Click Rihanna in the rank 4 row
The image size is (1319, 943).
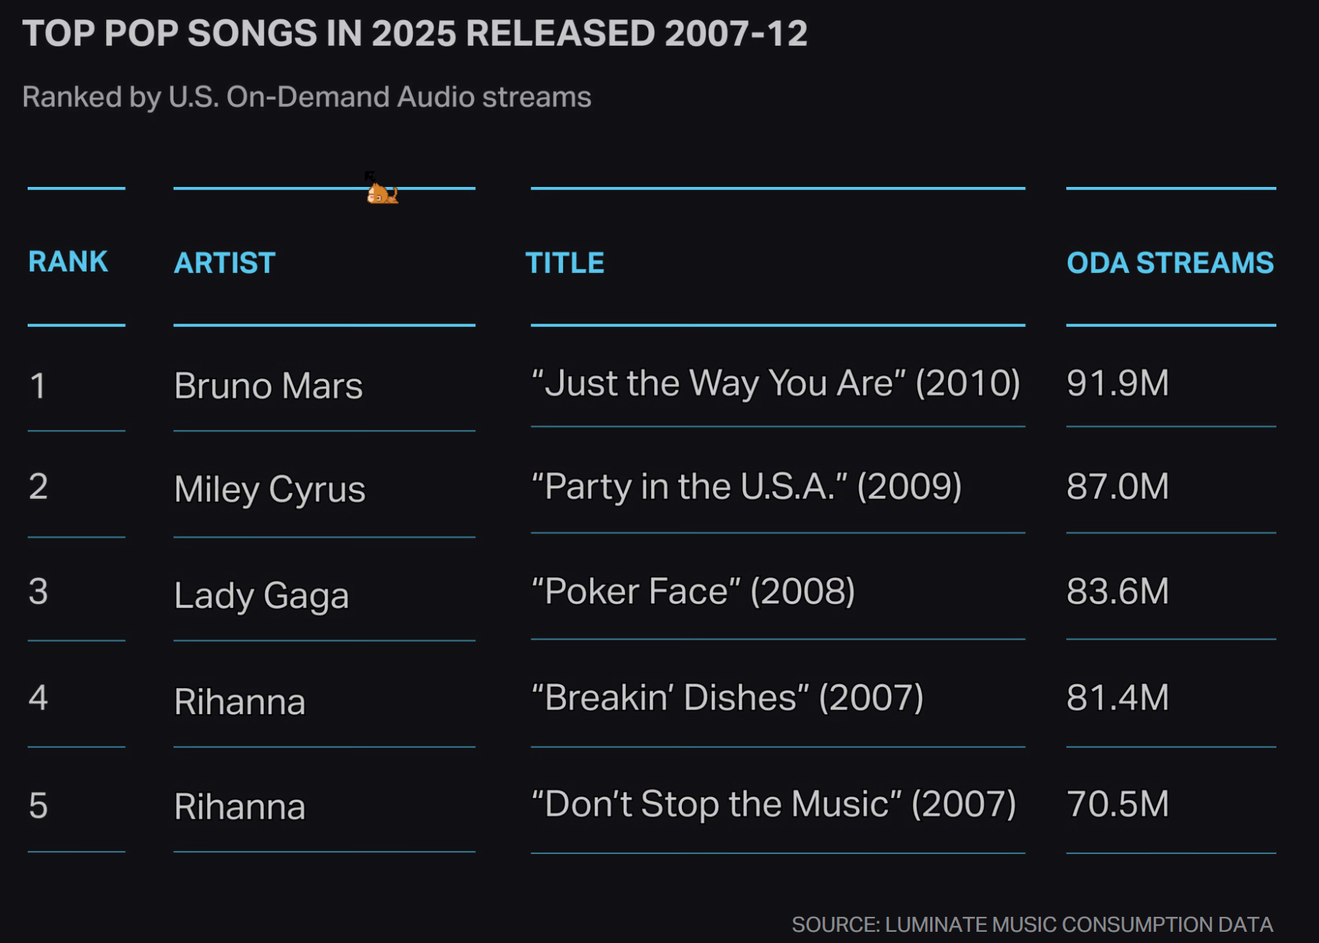(x=240, y=701)
